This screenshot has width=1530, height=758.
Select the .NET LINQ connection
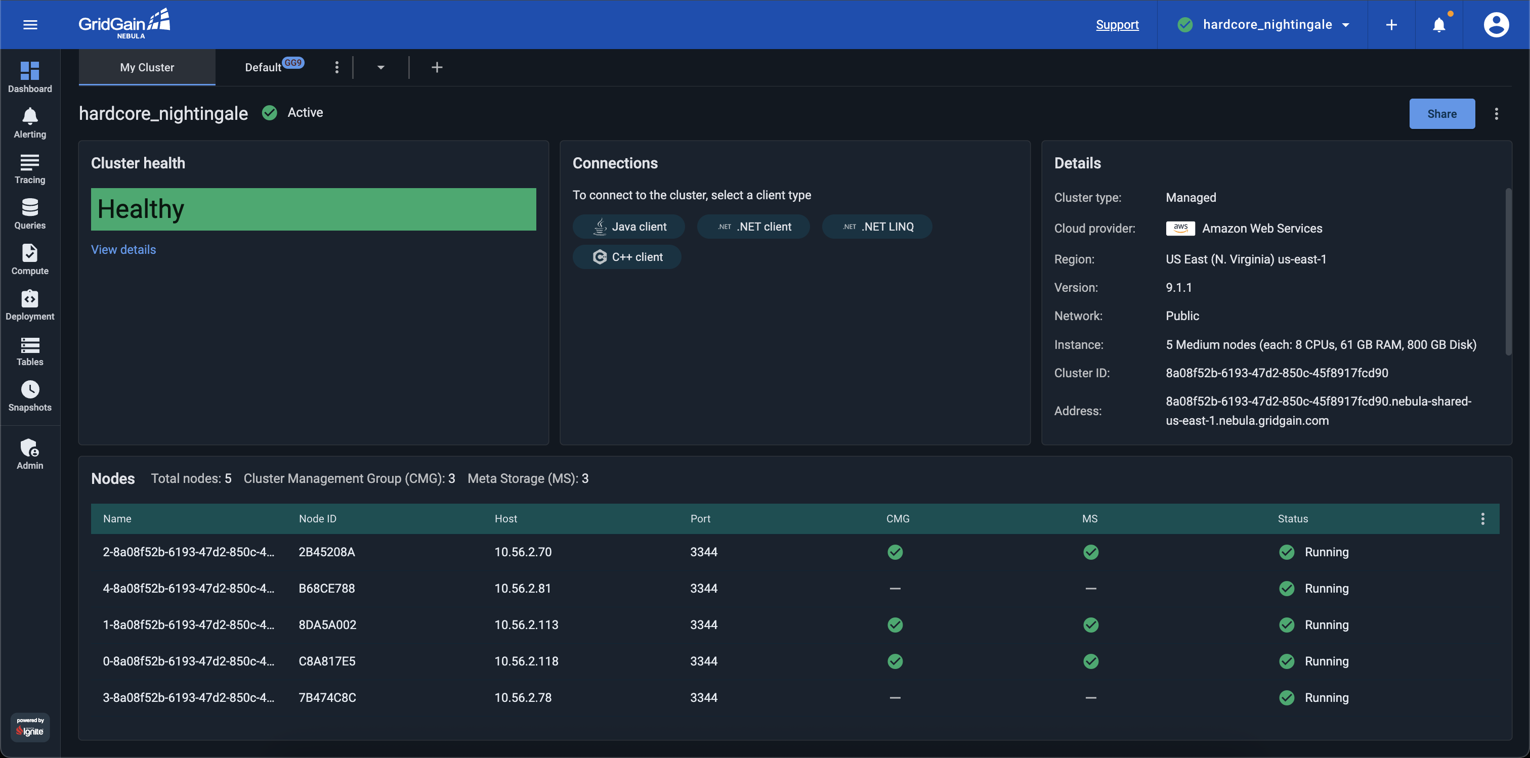point(877,226)
